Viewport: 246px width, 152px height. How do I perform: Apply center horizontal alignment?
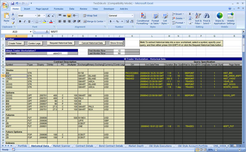(64, 21)
